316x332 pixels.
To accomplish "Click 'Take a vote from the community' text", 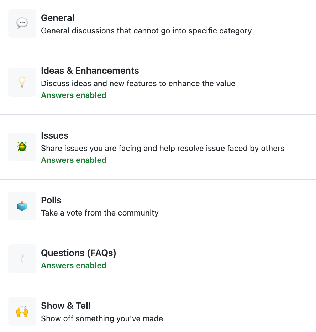I will pyautogui.click(x=100, y=213).
